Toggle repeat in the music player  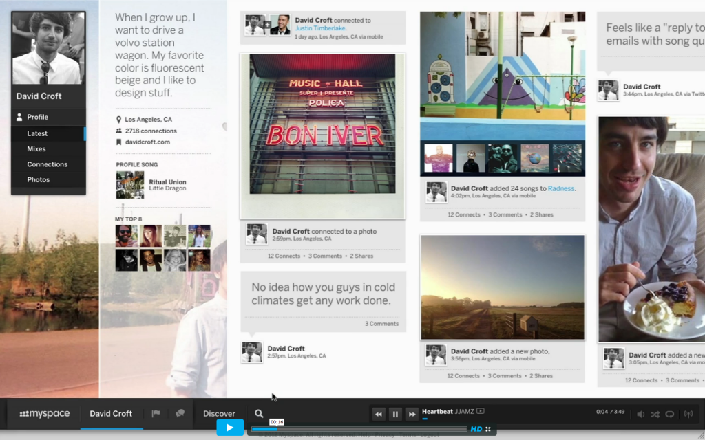669,415
